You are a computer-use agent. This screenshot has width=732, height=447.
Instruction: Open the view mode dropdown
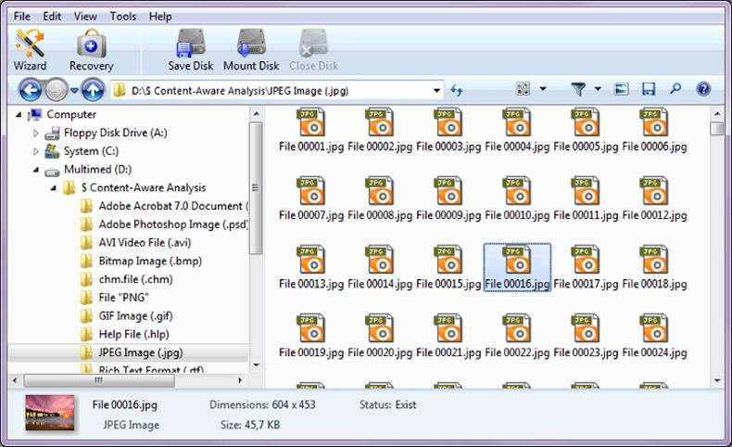(543, 90)
